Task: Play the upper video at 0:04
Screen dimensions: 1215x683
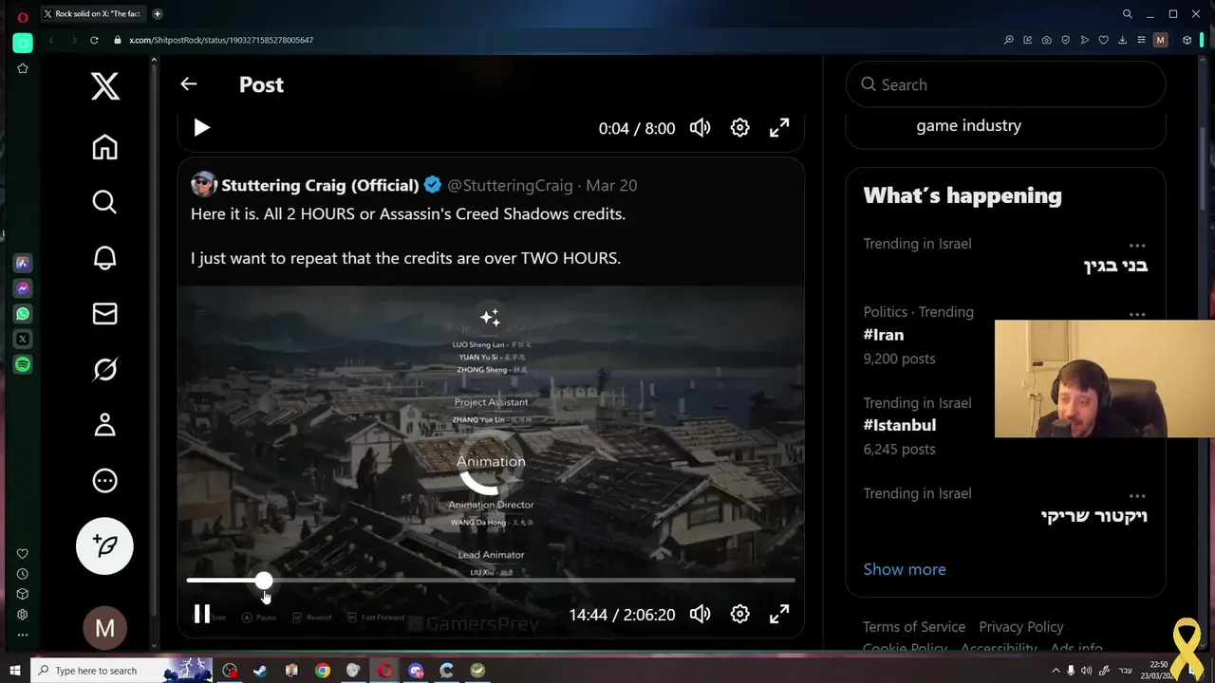Action: click(201, 128)
